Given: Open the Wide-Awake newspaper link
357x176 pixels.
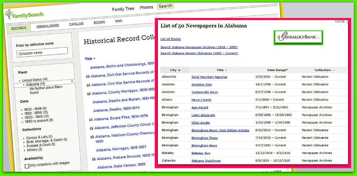Looking at the screenshot, I should [x=200, y=123].
